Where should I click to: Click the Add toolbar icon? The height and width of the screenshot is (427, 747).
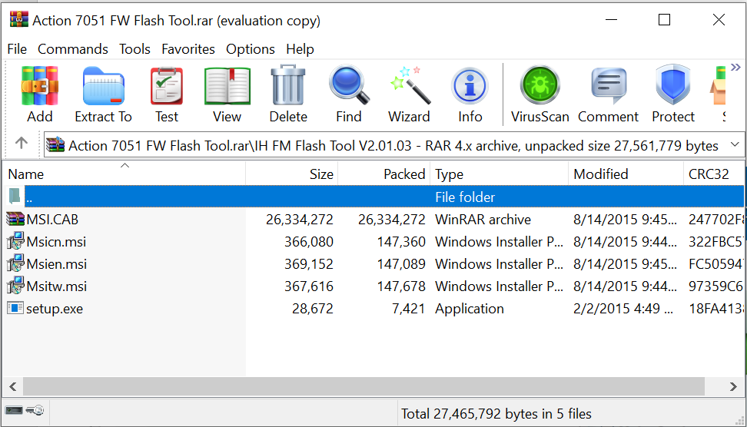coord(39,94)
